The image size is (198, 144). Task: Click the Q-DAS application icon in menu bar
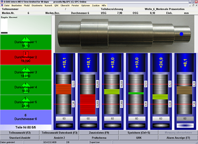coord(2,6)
